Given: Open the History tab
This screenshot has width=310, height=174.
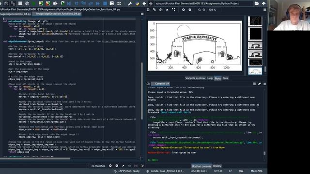Looking at the screenshot, I should [x=217, y=166].
